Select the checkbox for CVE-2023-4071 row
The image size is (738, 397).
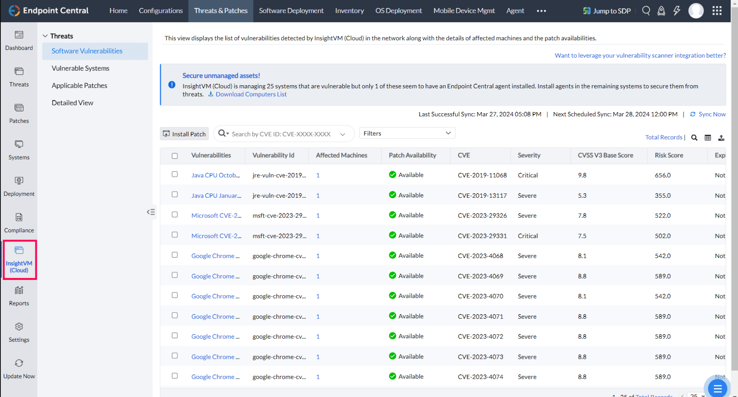[175, 316]
